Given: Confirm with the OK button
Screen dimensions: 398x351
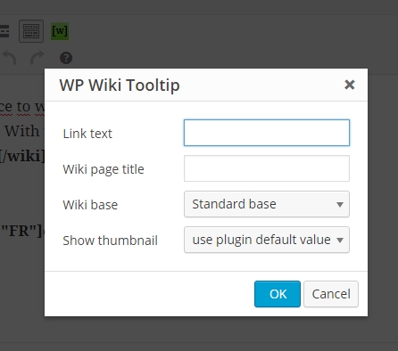Looking at the screenshot, I should [x=278, y=294].
